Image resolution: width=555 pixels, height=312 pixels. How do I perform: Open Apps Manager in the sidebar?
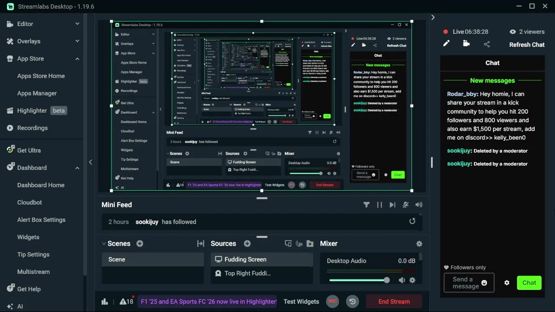[37, 93]
